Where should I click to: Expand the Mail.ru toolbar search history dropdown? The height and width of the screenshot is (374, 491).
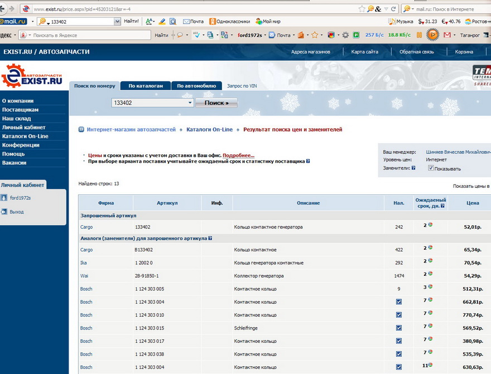click(x=117, y=22)
